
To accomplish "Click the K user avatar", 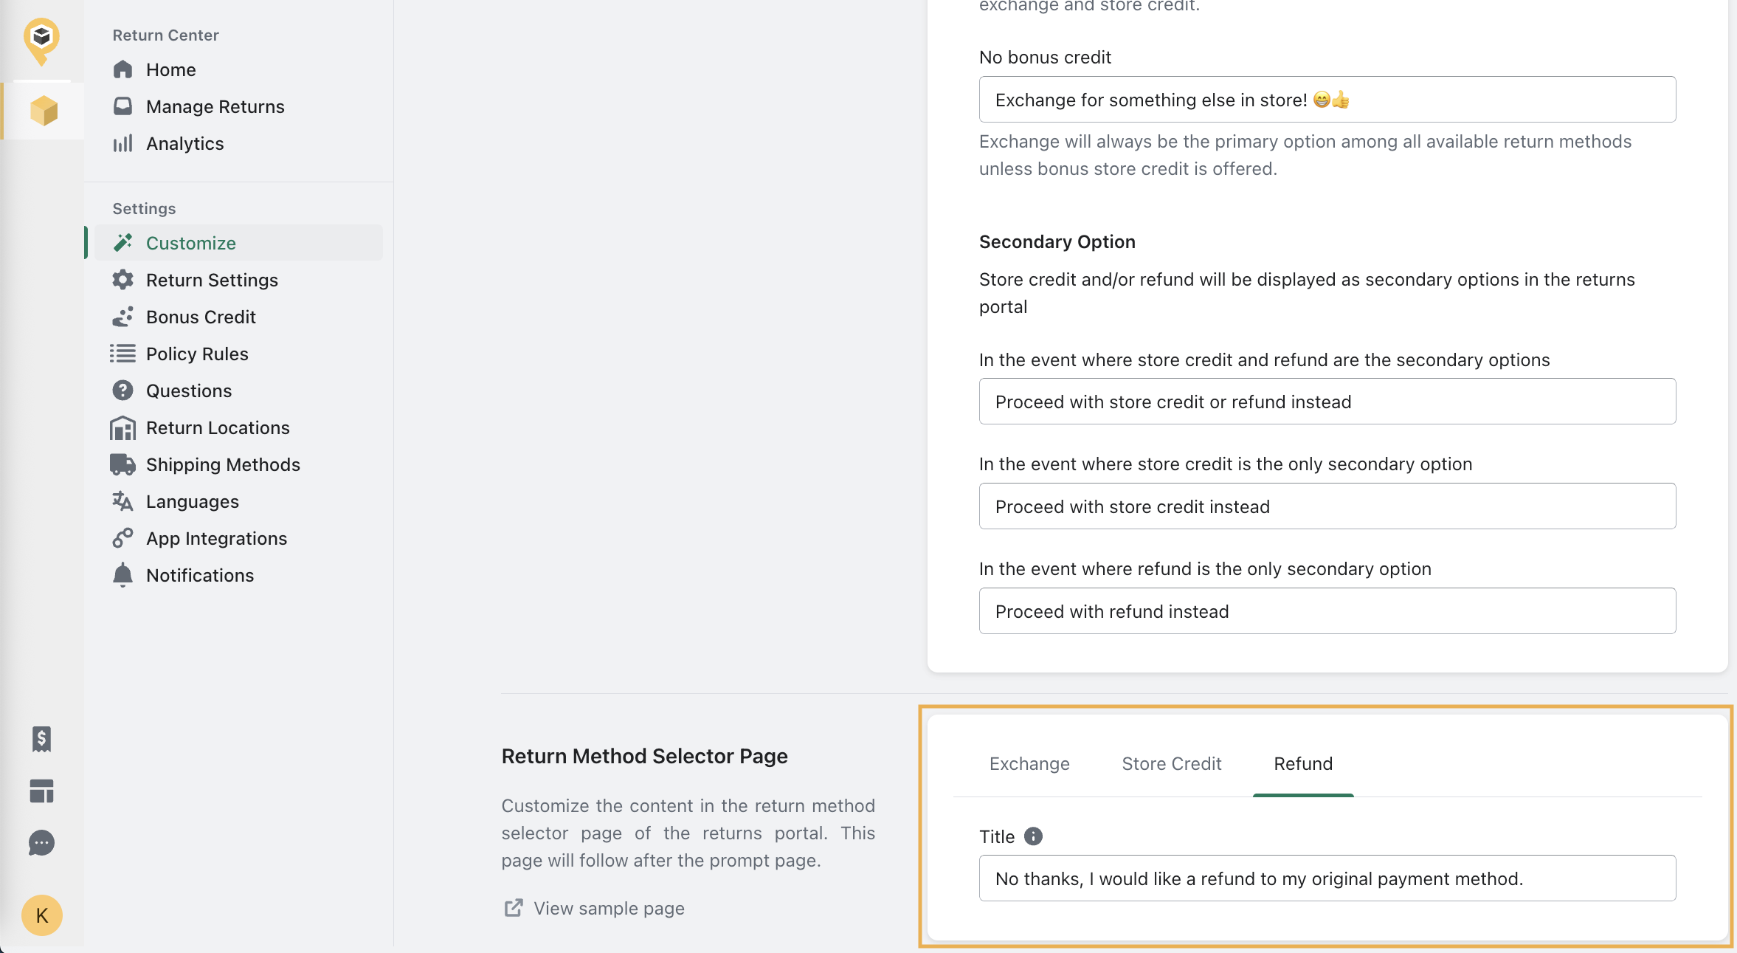I will tap(42, 915).
